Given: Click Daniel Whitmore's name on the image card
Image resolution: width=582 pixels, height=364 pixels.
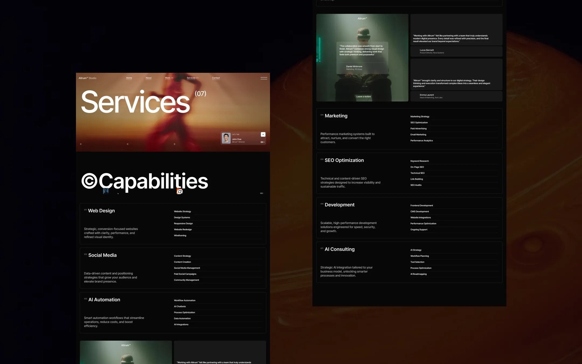Looking at the screenshot, I should 354,66.
